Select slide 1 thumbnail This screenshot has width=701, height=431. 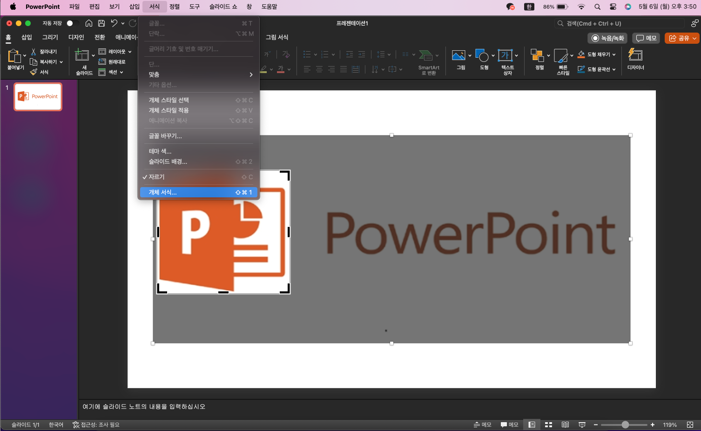(x=38, y=97)
